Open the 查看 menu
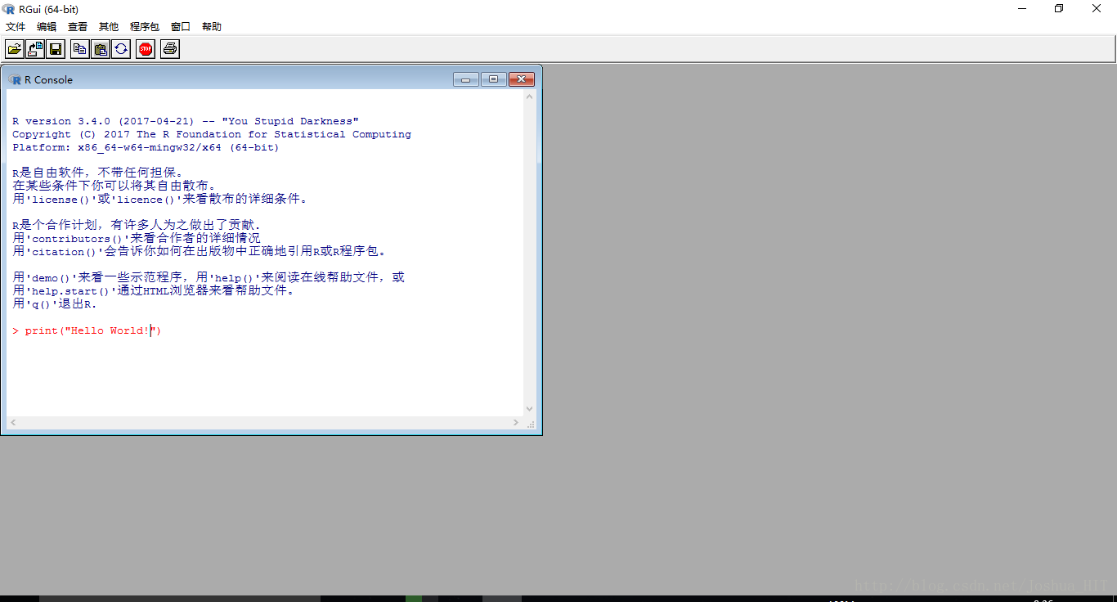This screenshot has width=1117, height=602. click(78, 27)
